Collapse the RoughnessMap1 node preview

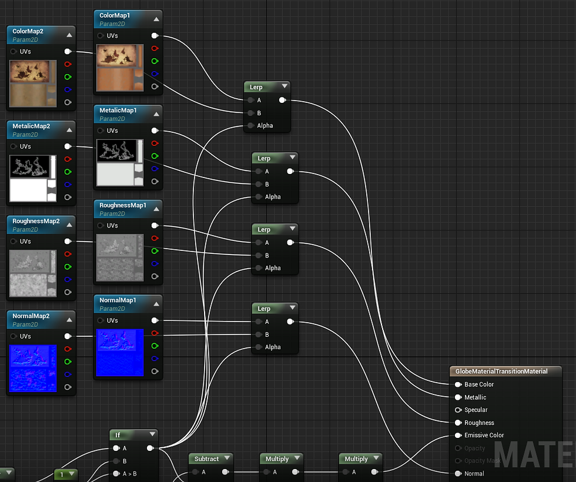coord(156,209)
